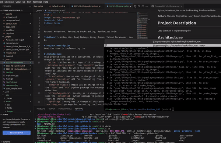Click the PDF icon beside James_Oubre_resume.pdf

[4, 49]
